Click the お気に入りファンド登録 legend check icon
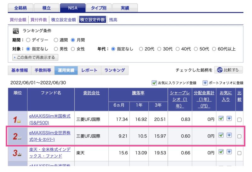 point(154,83)
